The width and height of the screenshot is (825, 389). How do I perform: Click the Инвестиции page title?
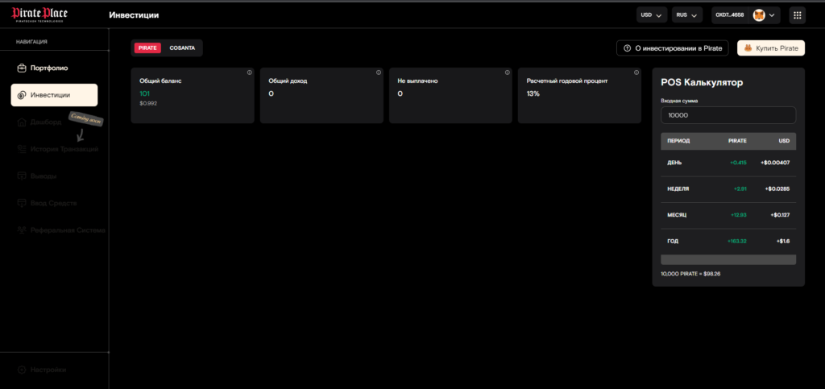click(x=134, y=15)
